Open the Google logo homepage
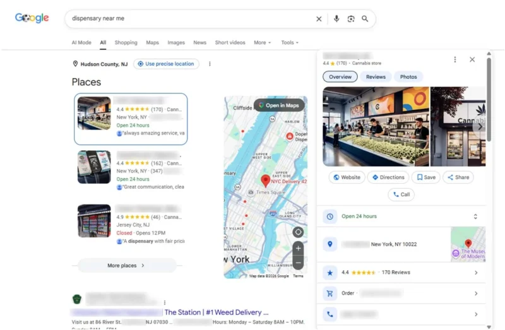This screenshot has height=330, width=505. [x=32, y=18]
